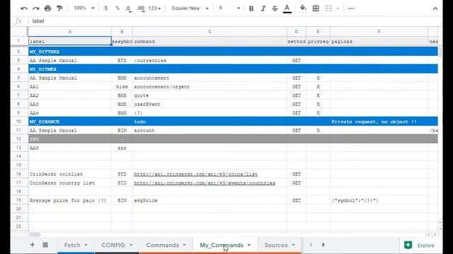Image resolution: width=453 pixels, height=254 pixels.
Task: Click the 'Private request, no object !!' cell
Action: click(379, 121)
